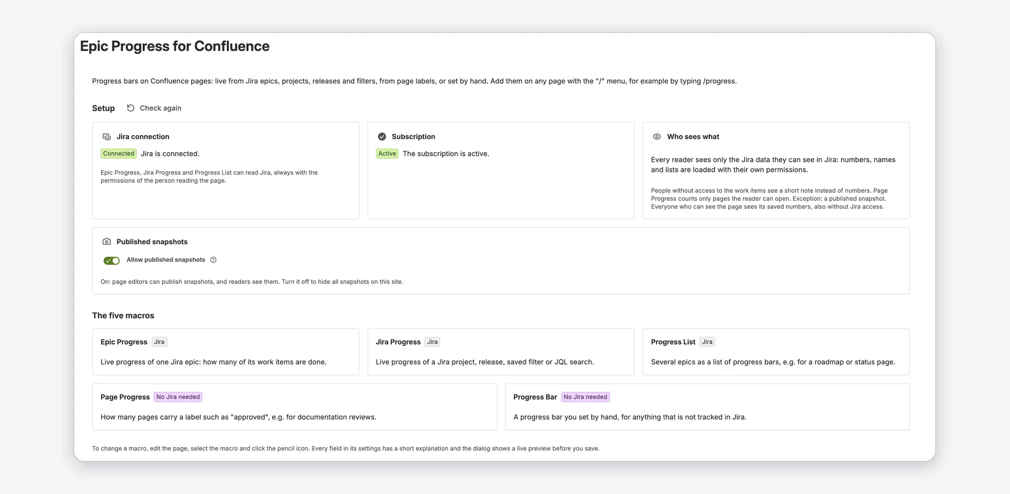Click the Subscription checkmark icon
This screenshot has width=1010, height=494.
tap(382, 137)
